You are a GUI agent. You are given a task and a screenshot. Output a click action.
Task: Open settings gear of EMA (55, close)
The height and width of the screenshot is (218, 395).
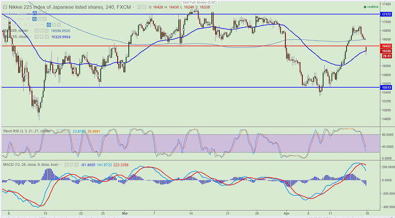click(42, 37)
